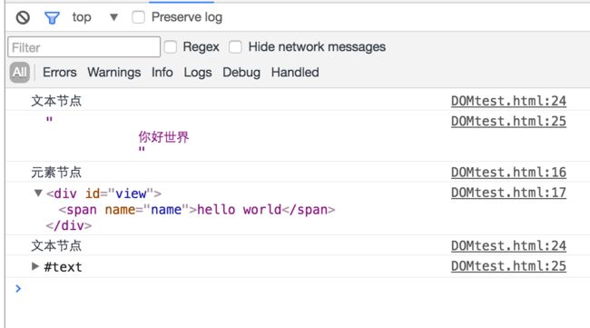Show Handled messages only
This screenshot has width=590, height=328.
(295, 73)
